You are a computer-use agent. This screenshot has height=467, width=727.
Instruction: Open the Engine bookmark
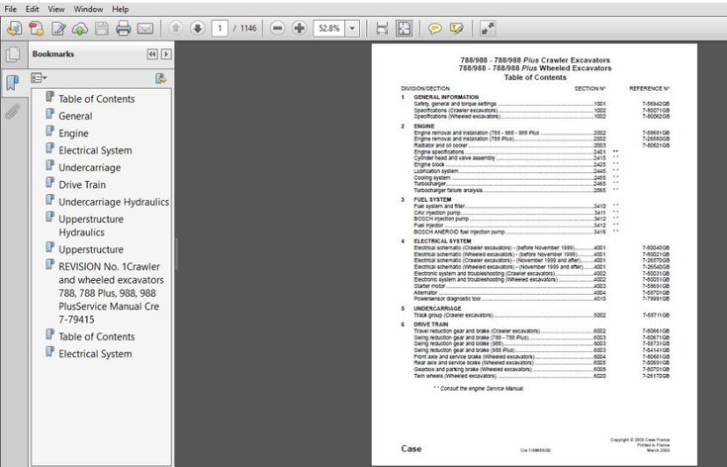(73, 134)
